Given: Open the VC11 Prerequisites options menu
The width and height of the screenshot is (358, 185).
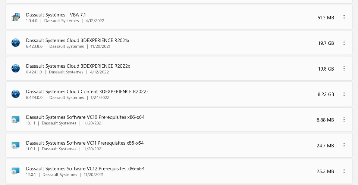Looking at the screenshot, I should click(344, 145).
